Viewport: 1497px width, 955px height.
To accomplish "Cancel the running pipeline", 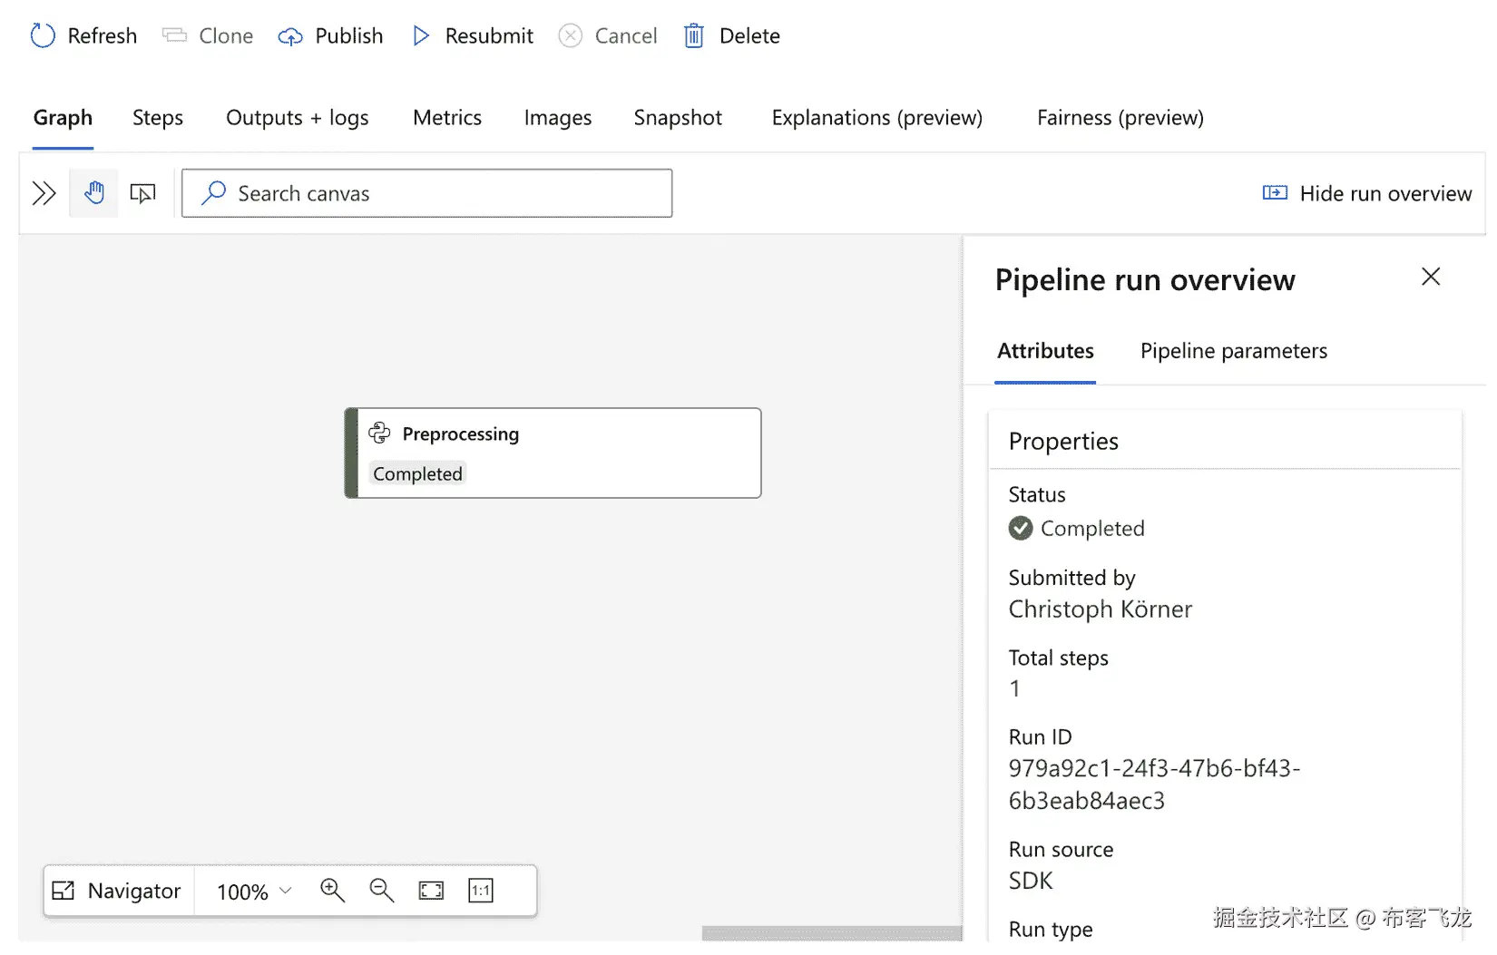I will (x=609, y=35).
